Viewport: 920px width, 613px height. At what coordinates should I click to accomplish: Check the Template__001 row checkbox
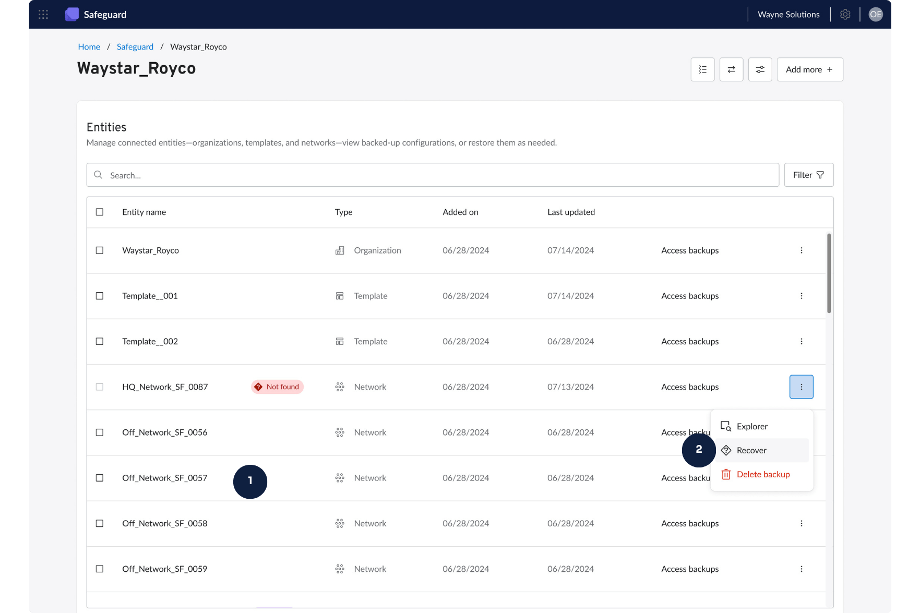click(100, 296)
